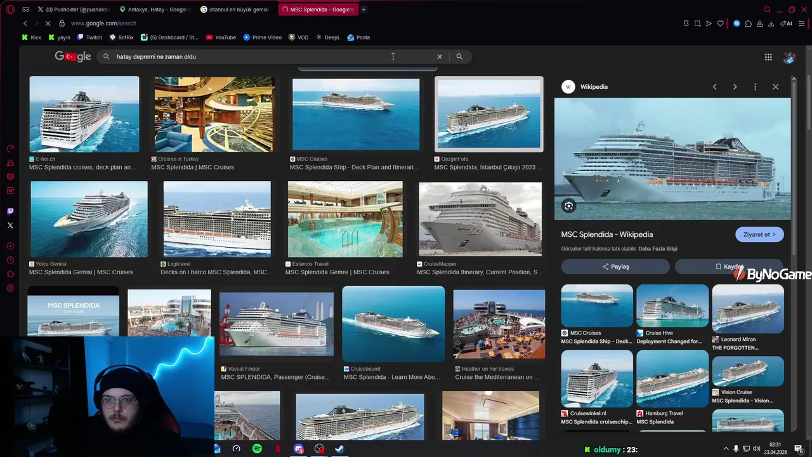Open the preview panel three-dot menu

755,87
